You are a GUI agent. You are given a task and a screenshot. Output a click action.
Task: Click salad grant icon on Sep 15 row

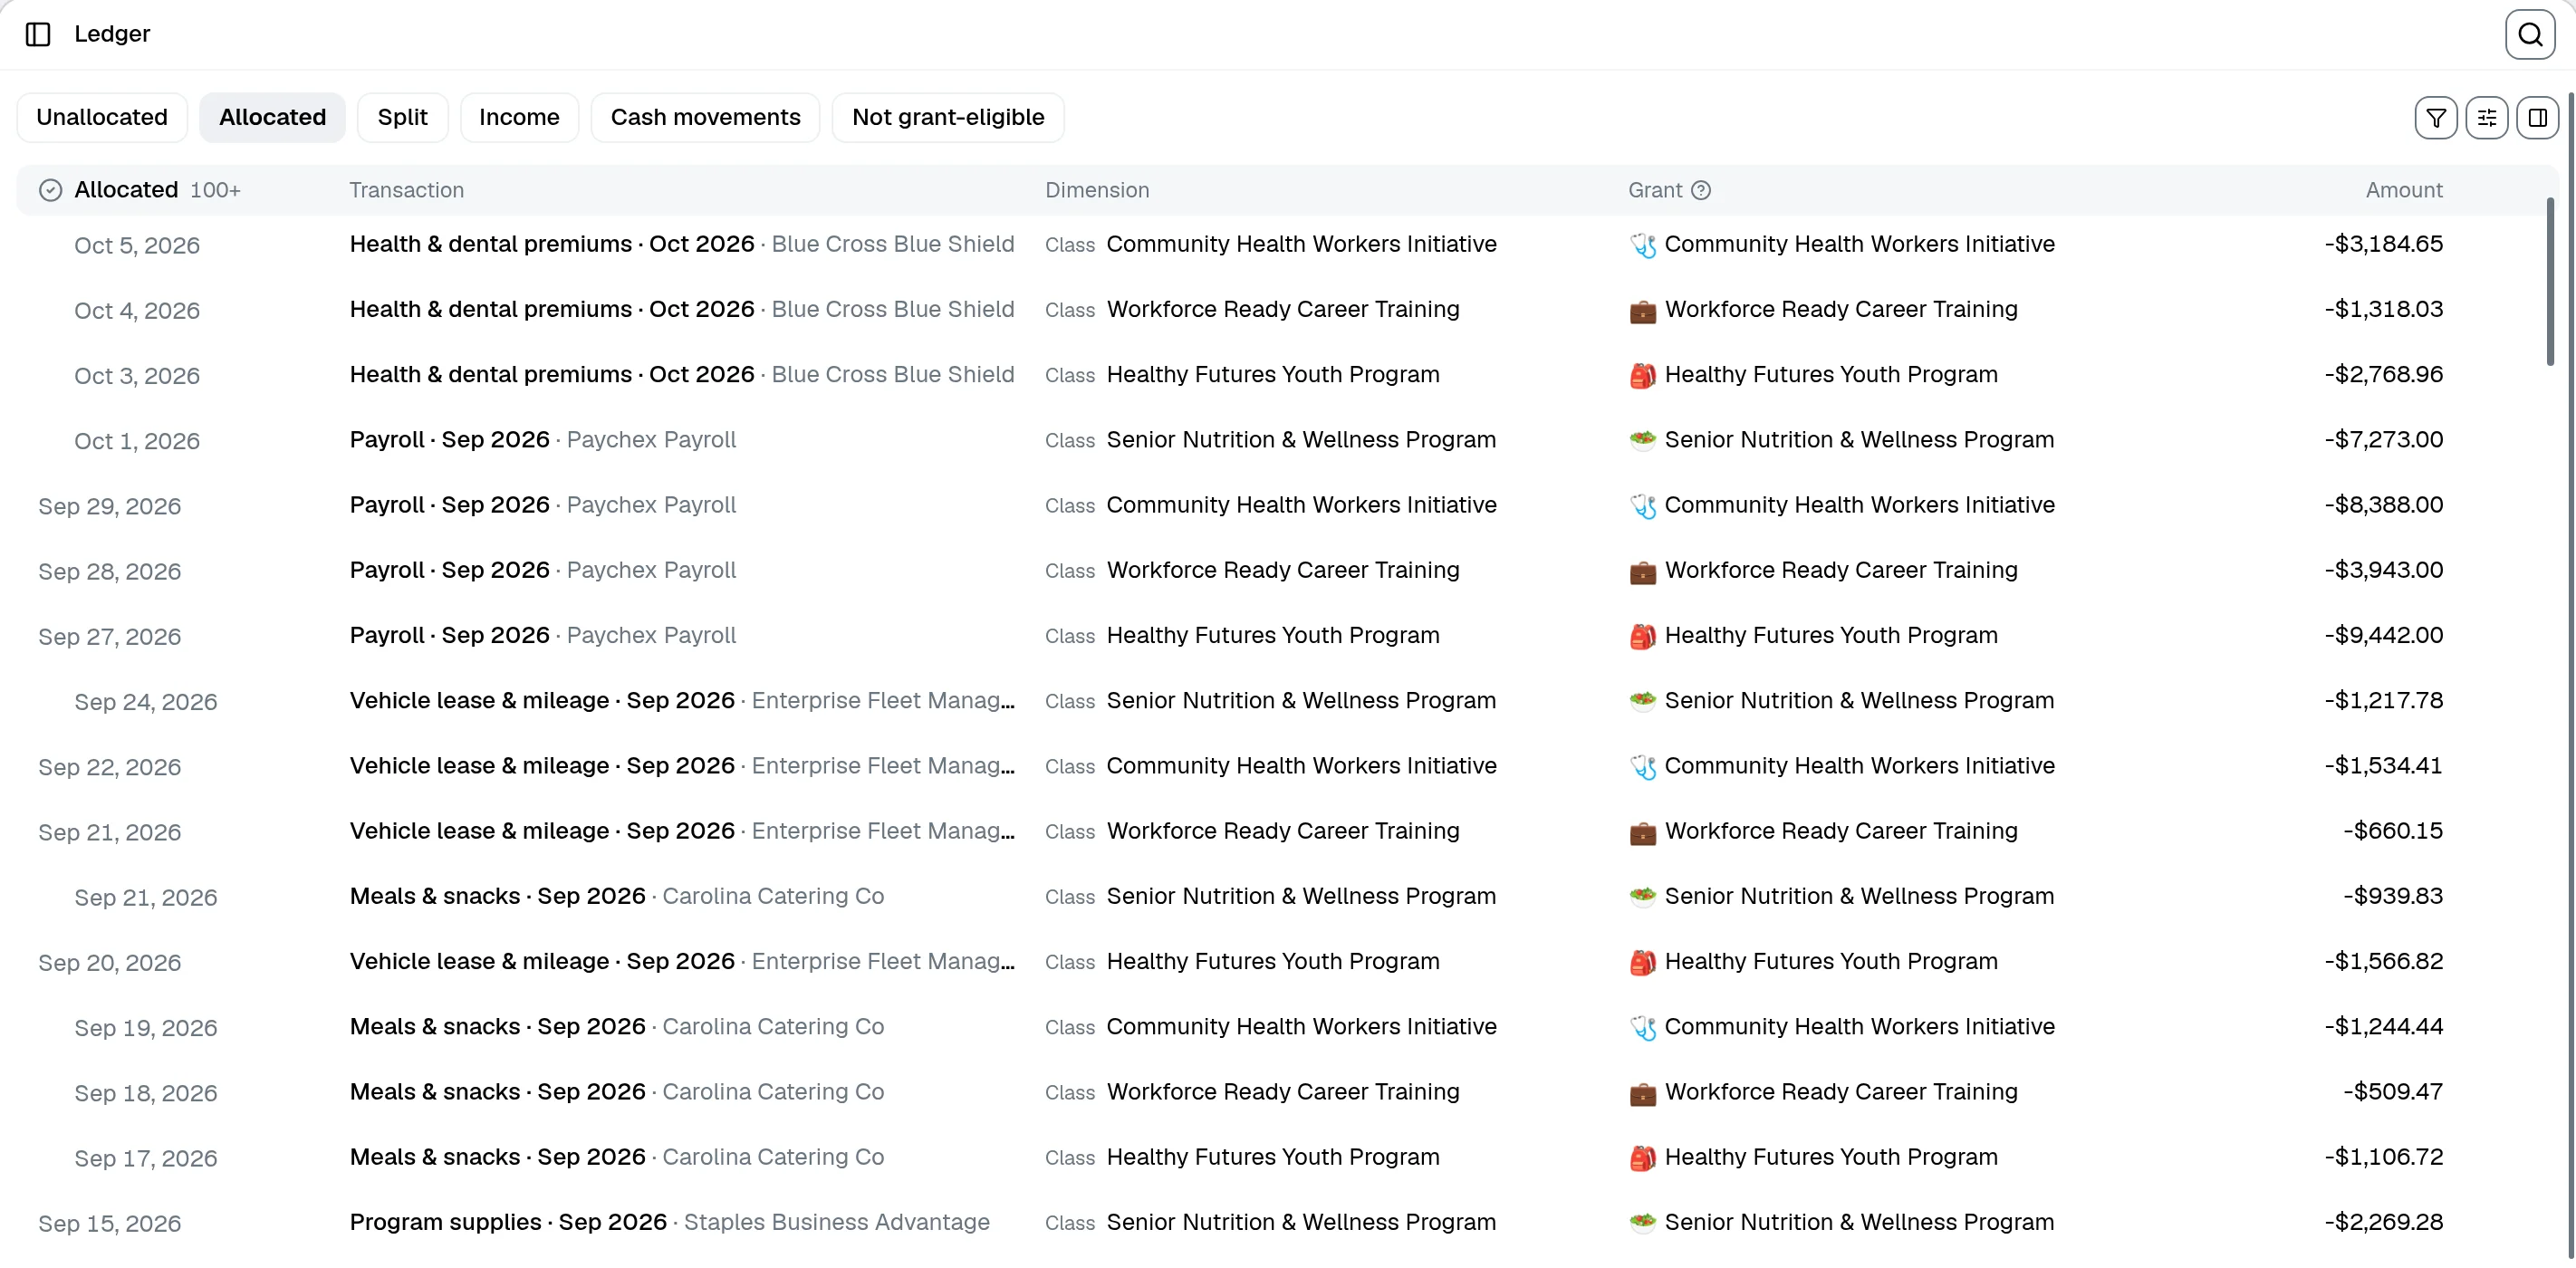(1643, 1223)
